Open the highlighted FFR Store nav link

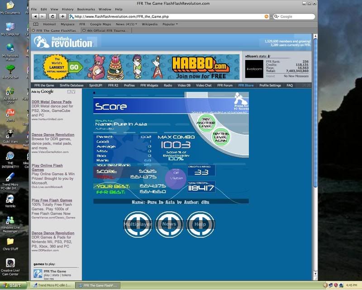(x=246, y=86)
